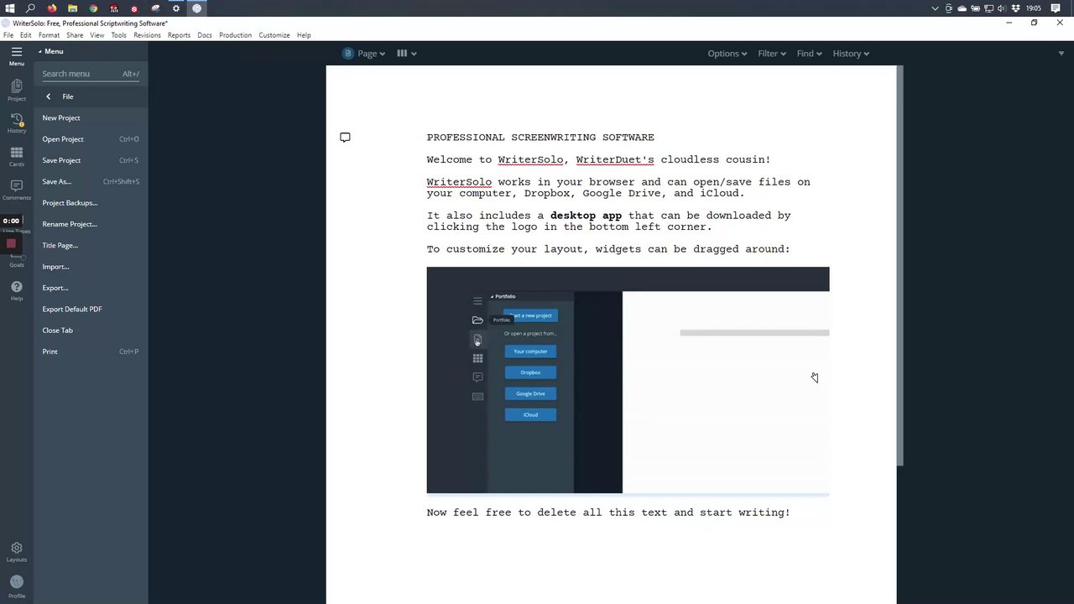The height and width of the screenshot is (604, 1074).
Task: Stop the timer with red square button
Action: tap(11, 244)
